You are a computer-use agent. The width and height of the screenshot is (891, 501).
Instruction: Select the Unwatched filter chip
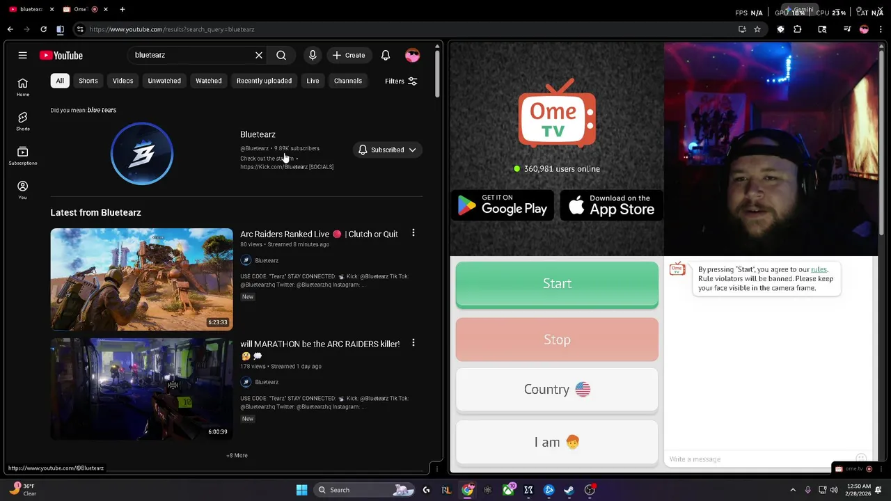[164, 81]
